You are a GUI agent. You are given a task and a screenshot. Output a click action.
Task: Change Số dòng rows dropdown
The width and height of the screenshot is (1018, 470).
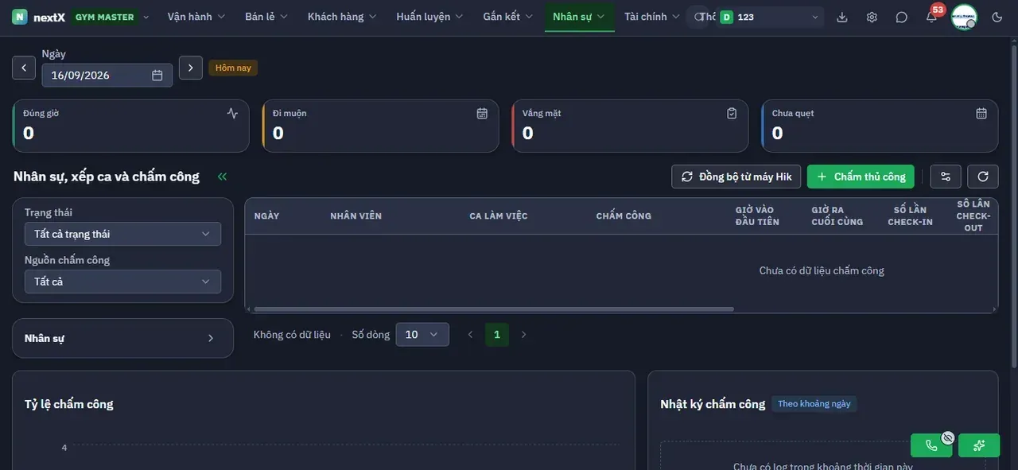click(x=422, y=335)
